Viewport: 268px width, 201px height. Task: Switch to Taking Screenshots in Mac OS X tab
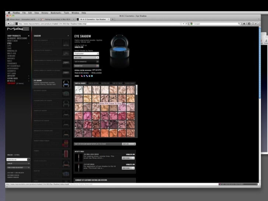(58, 19)
